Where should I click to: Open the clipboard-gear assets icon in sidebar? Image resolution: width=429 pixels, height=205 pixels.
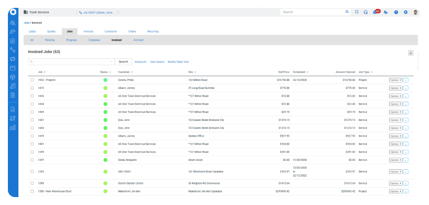click(x=13, y=95)
